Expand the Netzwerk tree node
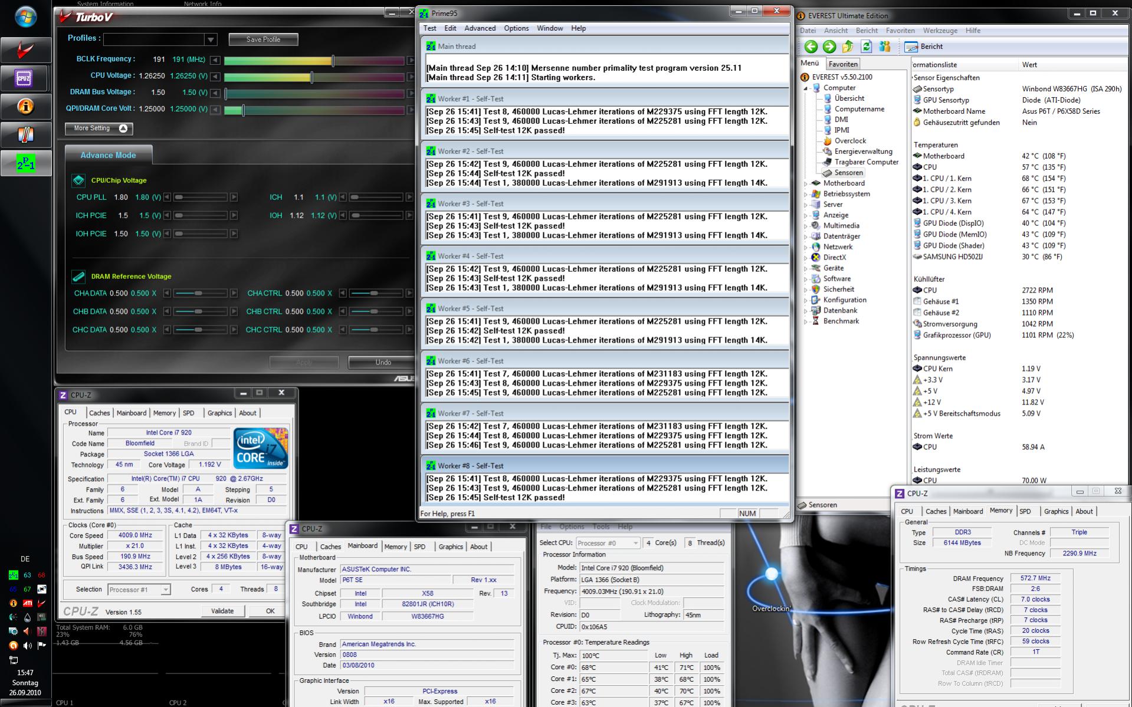The image size is (1132, 707). 806,247
